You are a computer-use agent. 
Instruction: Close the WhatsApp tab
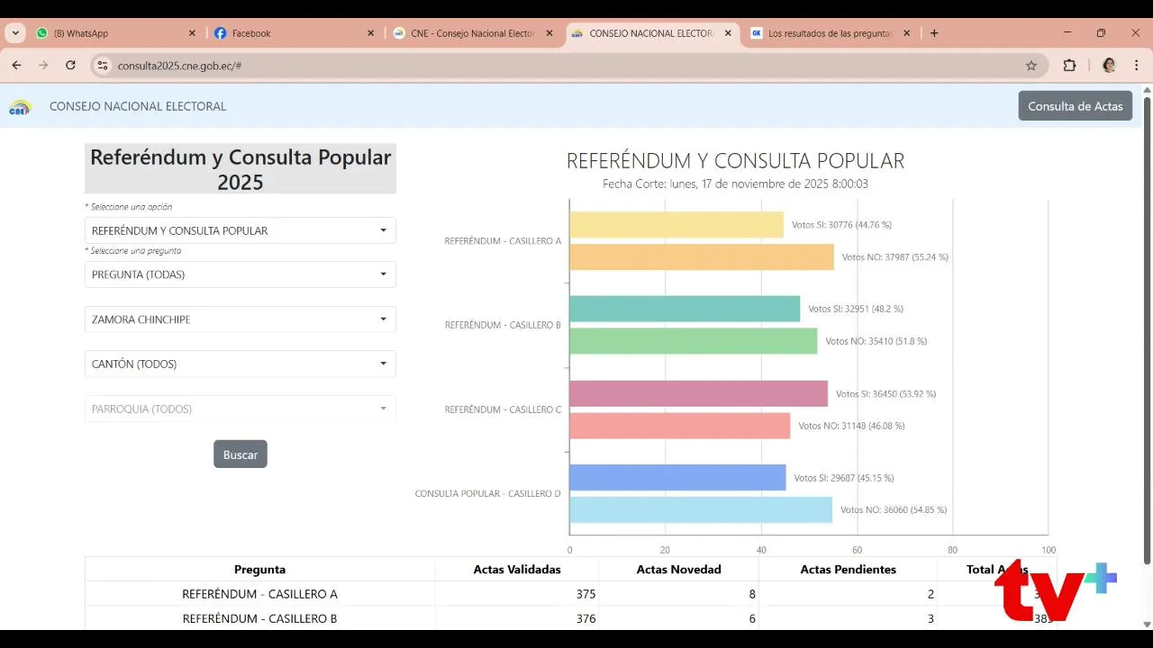[192, 33]
